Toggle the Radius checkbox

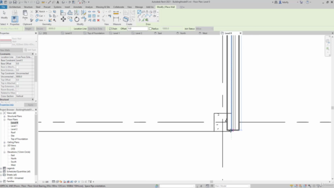pyautogui.click(x=150, y=29)
